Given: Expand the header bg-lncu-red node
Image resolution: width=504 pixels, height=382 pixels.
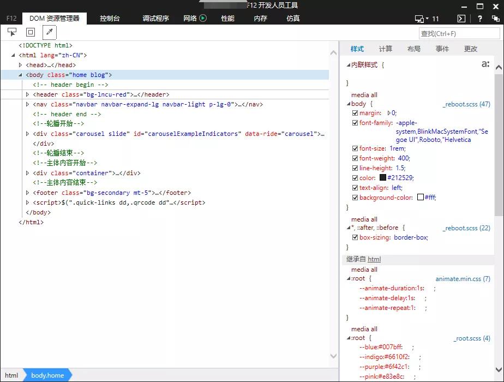Looking at the screenshot, I should [x=27, y=94].
